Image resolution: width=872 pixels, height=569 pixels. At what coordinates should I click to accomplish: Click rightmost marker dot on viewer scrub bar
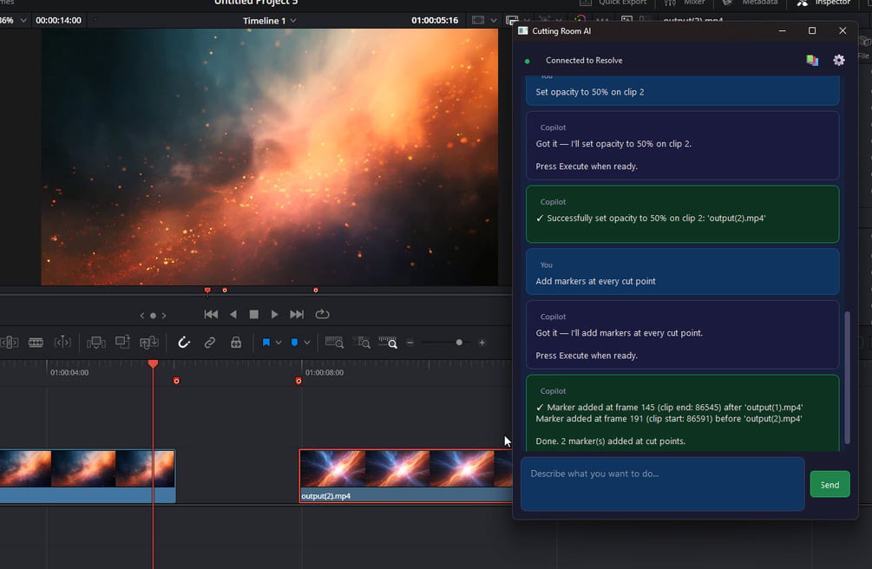(315, 291)
